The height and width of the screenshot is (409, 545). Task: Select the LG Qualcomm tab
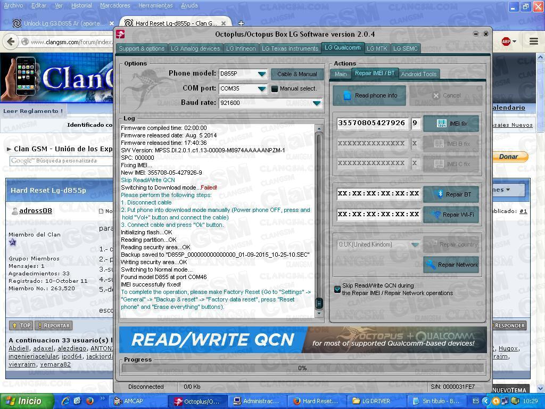[342, 47]
